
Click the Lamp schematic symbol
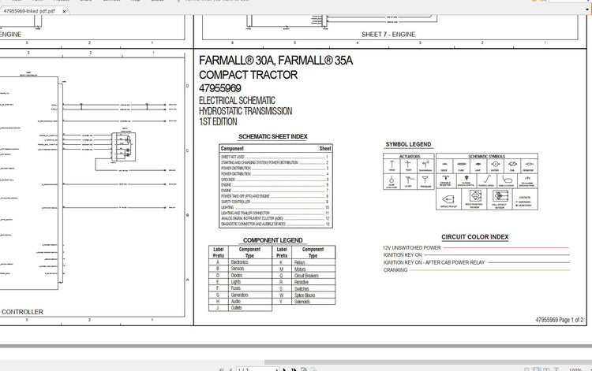pos(478,165)
